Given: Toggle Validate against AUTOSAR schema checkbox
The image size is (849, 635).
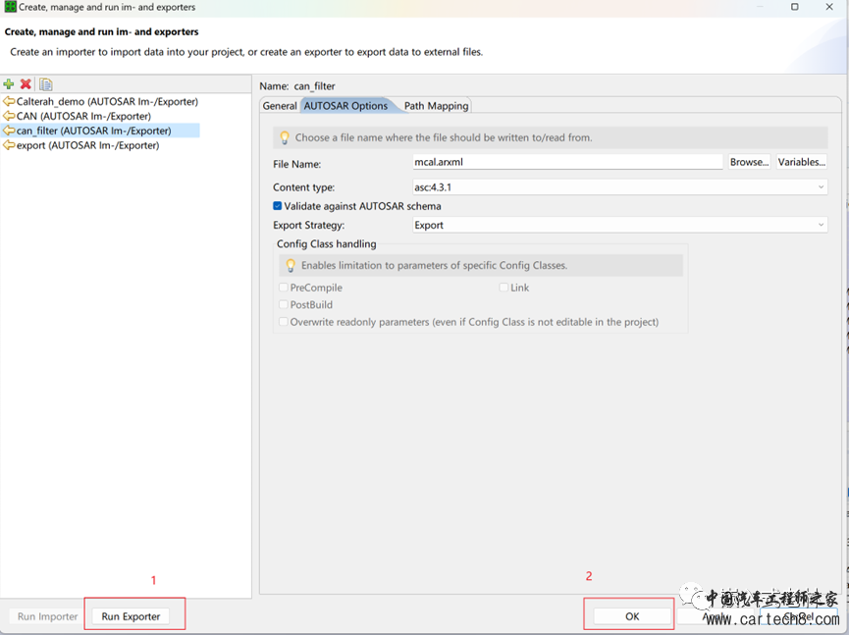Looking at the screenshot, I should coord(278,206).
